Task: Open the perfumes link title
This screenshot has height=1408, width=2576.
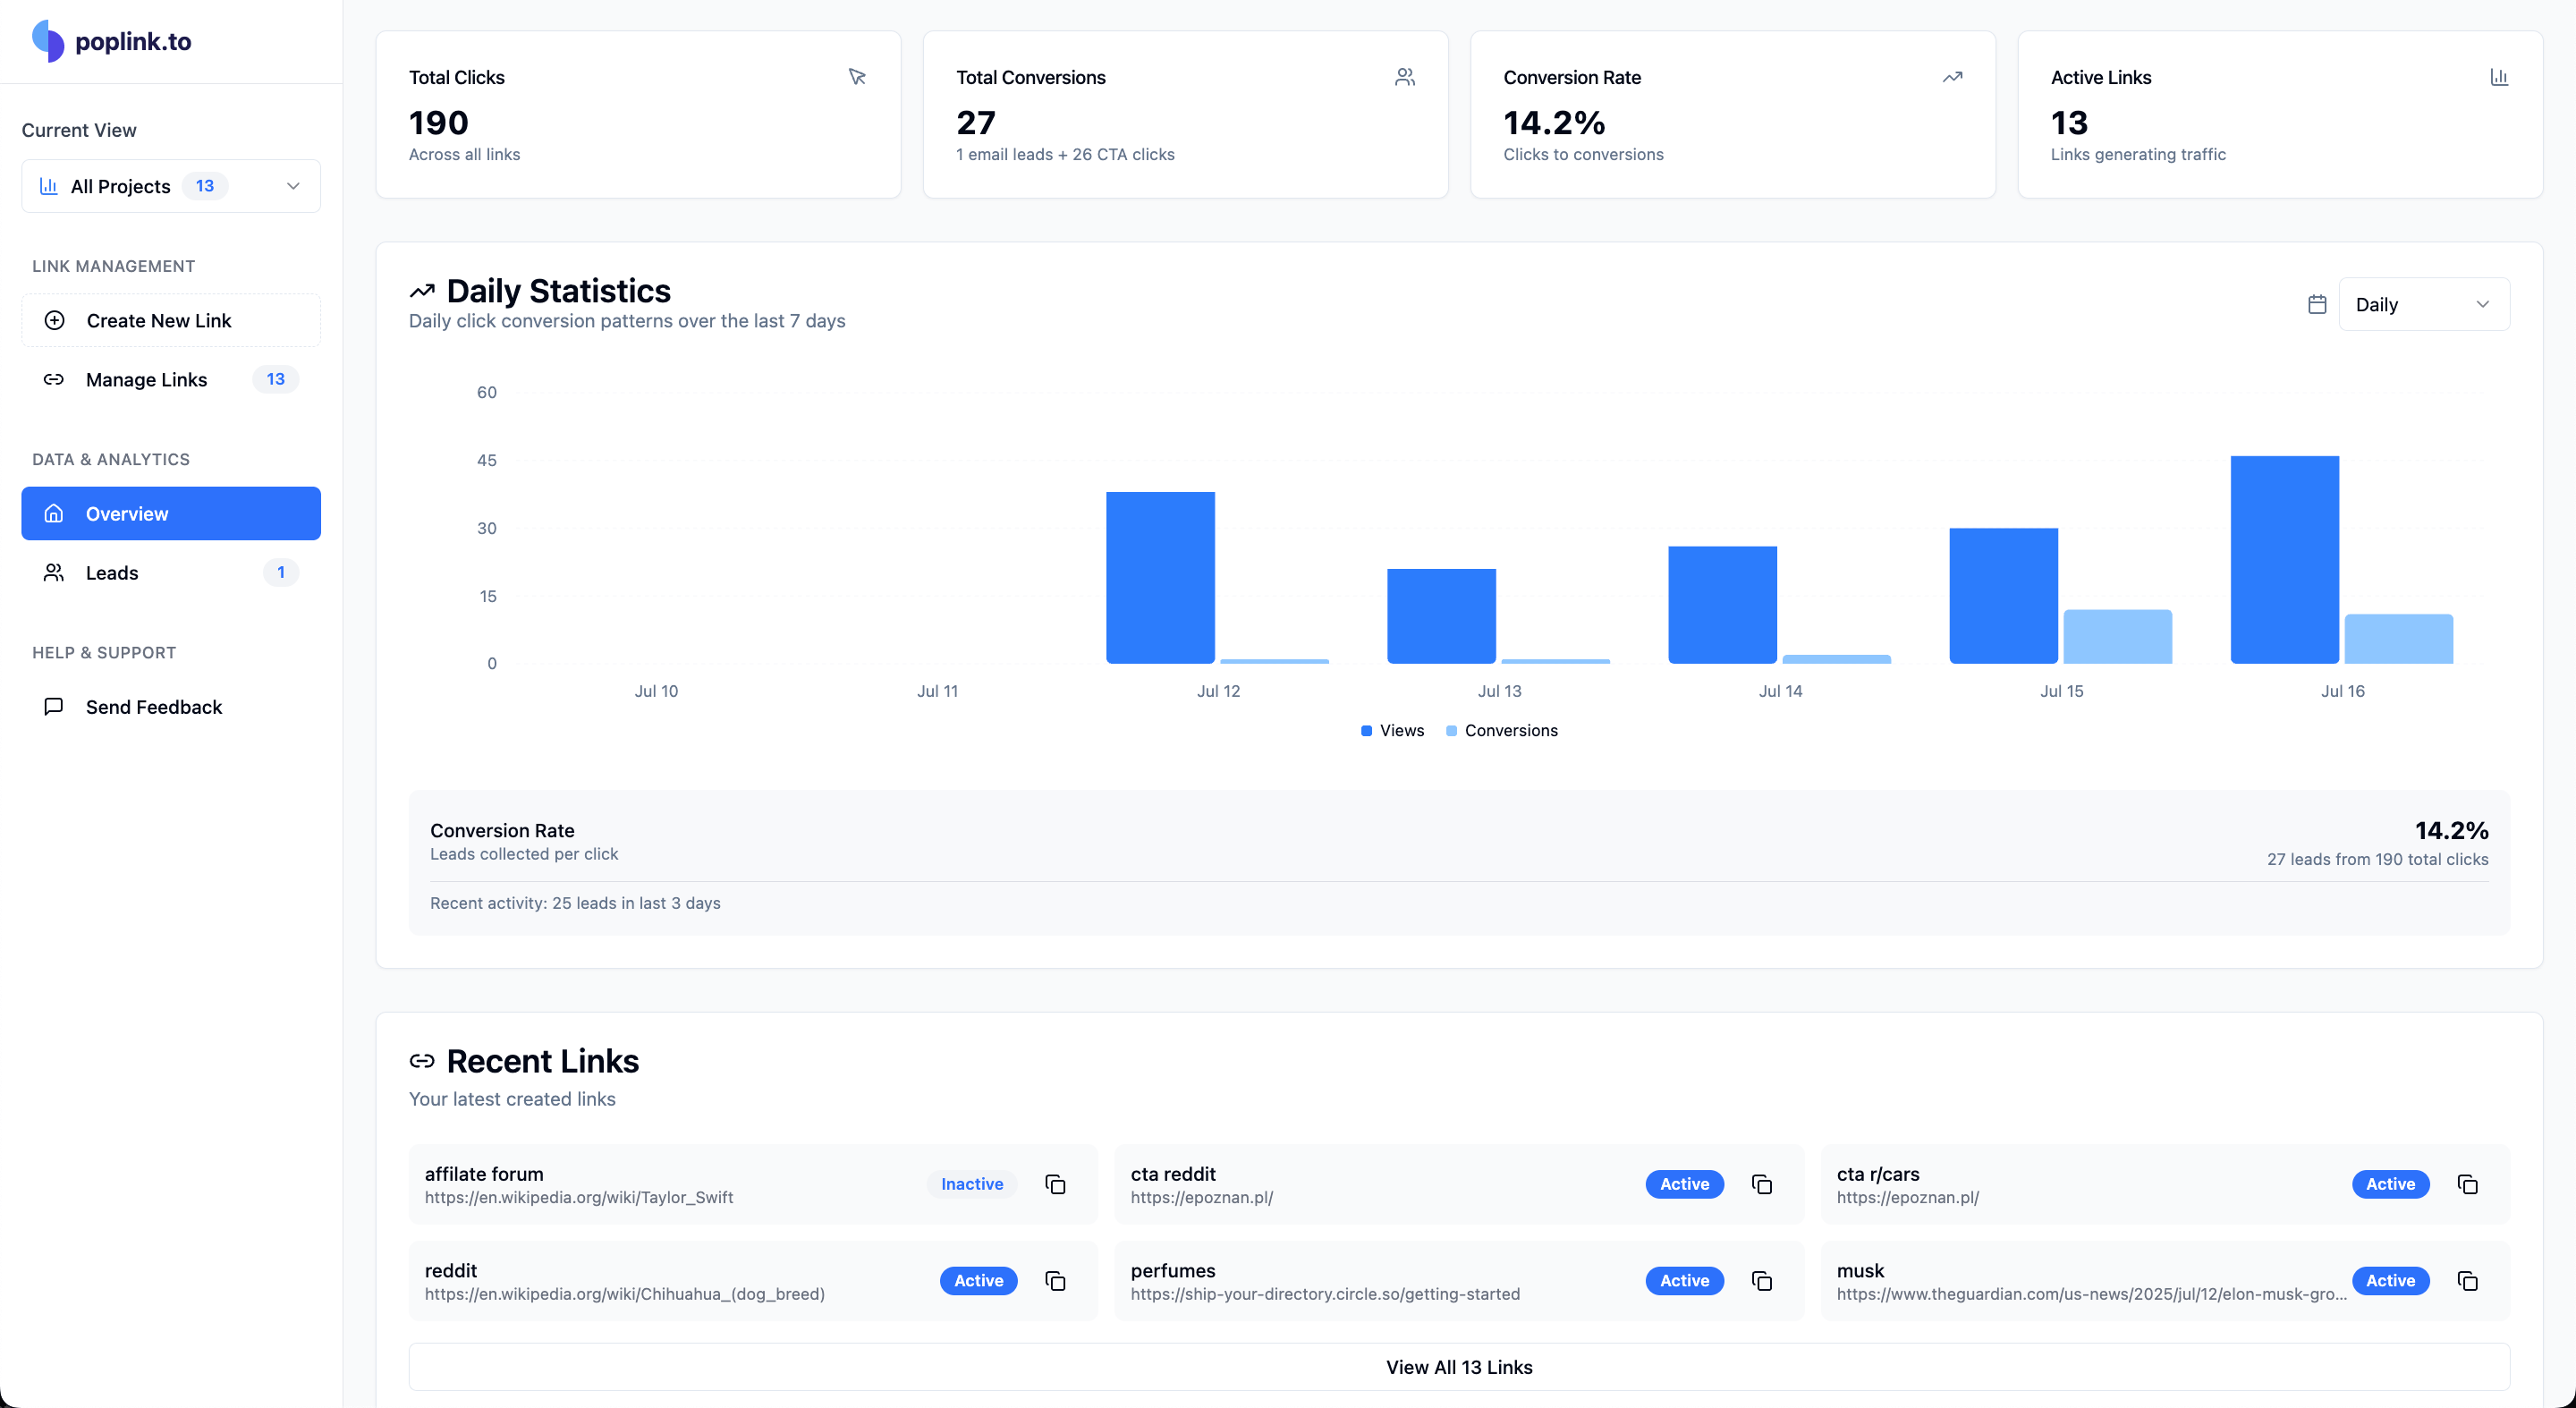Action: pos(1173,1271)
